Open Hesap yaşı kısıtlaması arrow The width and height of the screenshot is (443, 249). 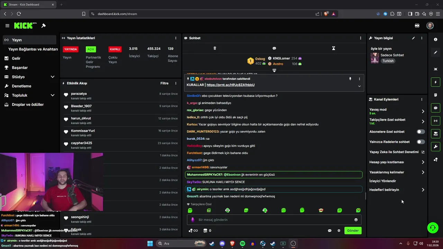point(423,162)
